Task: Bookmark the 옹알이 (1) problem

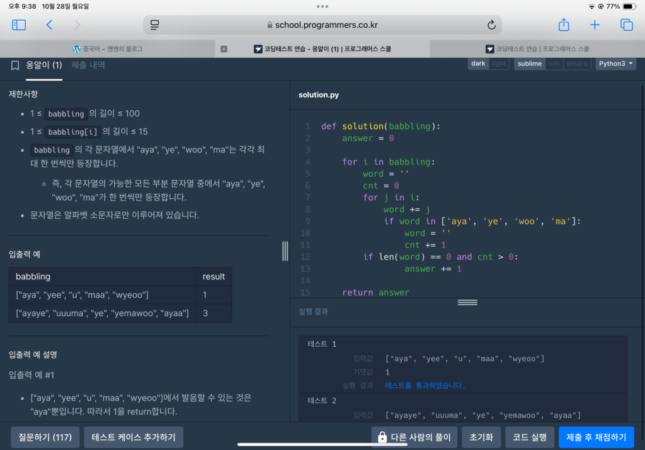Action: tap(15, 65)
